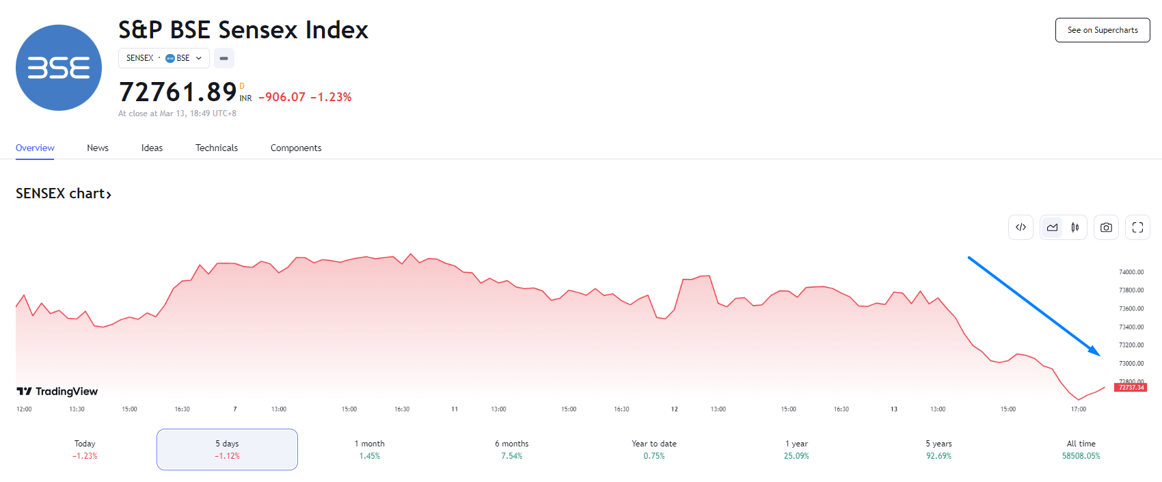The image size is (1162, 482).
Task: Open the Components tab
Action: [x=296, y=148]
